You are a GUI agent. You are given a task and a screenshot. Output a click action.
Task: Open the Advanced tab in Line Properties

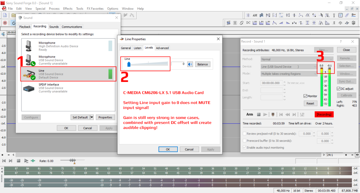162,48
